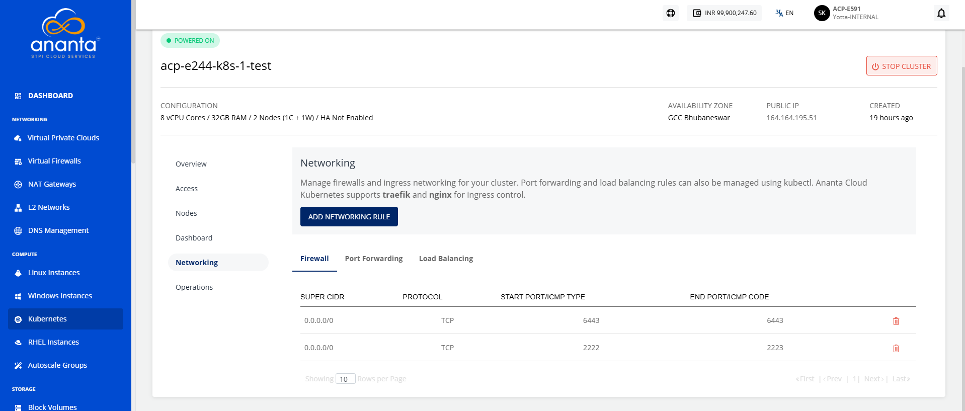Select the Networking section
Viewport: 965px width, 411px height.
[218, 263]
